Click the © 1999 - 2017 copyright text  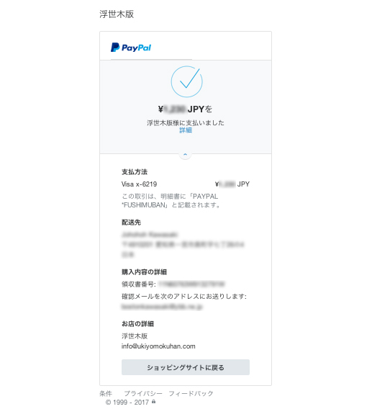(x=127, y=403)
